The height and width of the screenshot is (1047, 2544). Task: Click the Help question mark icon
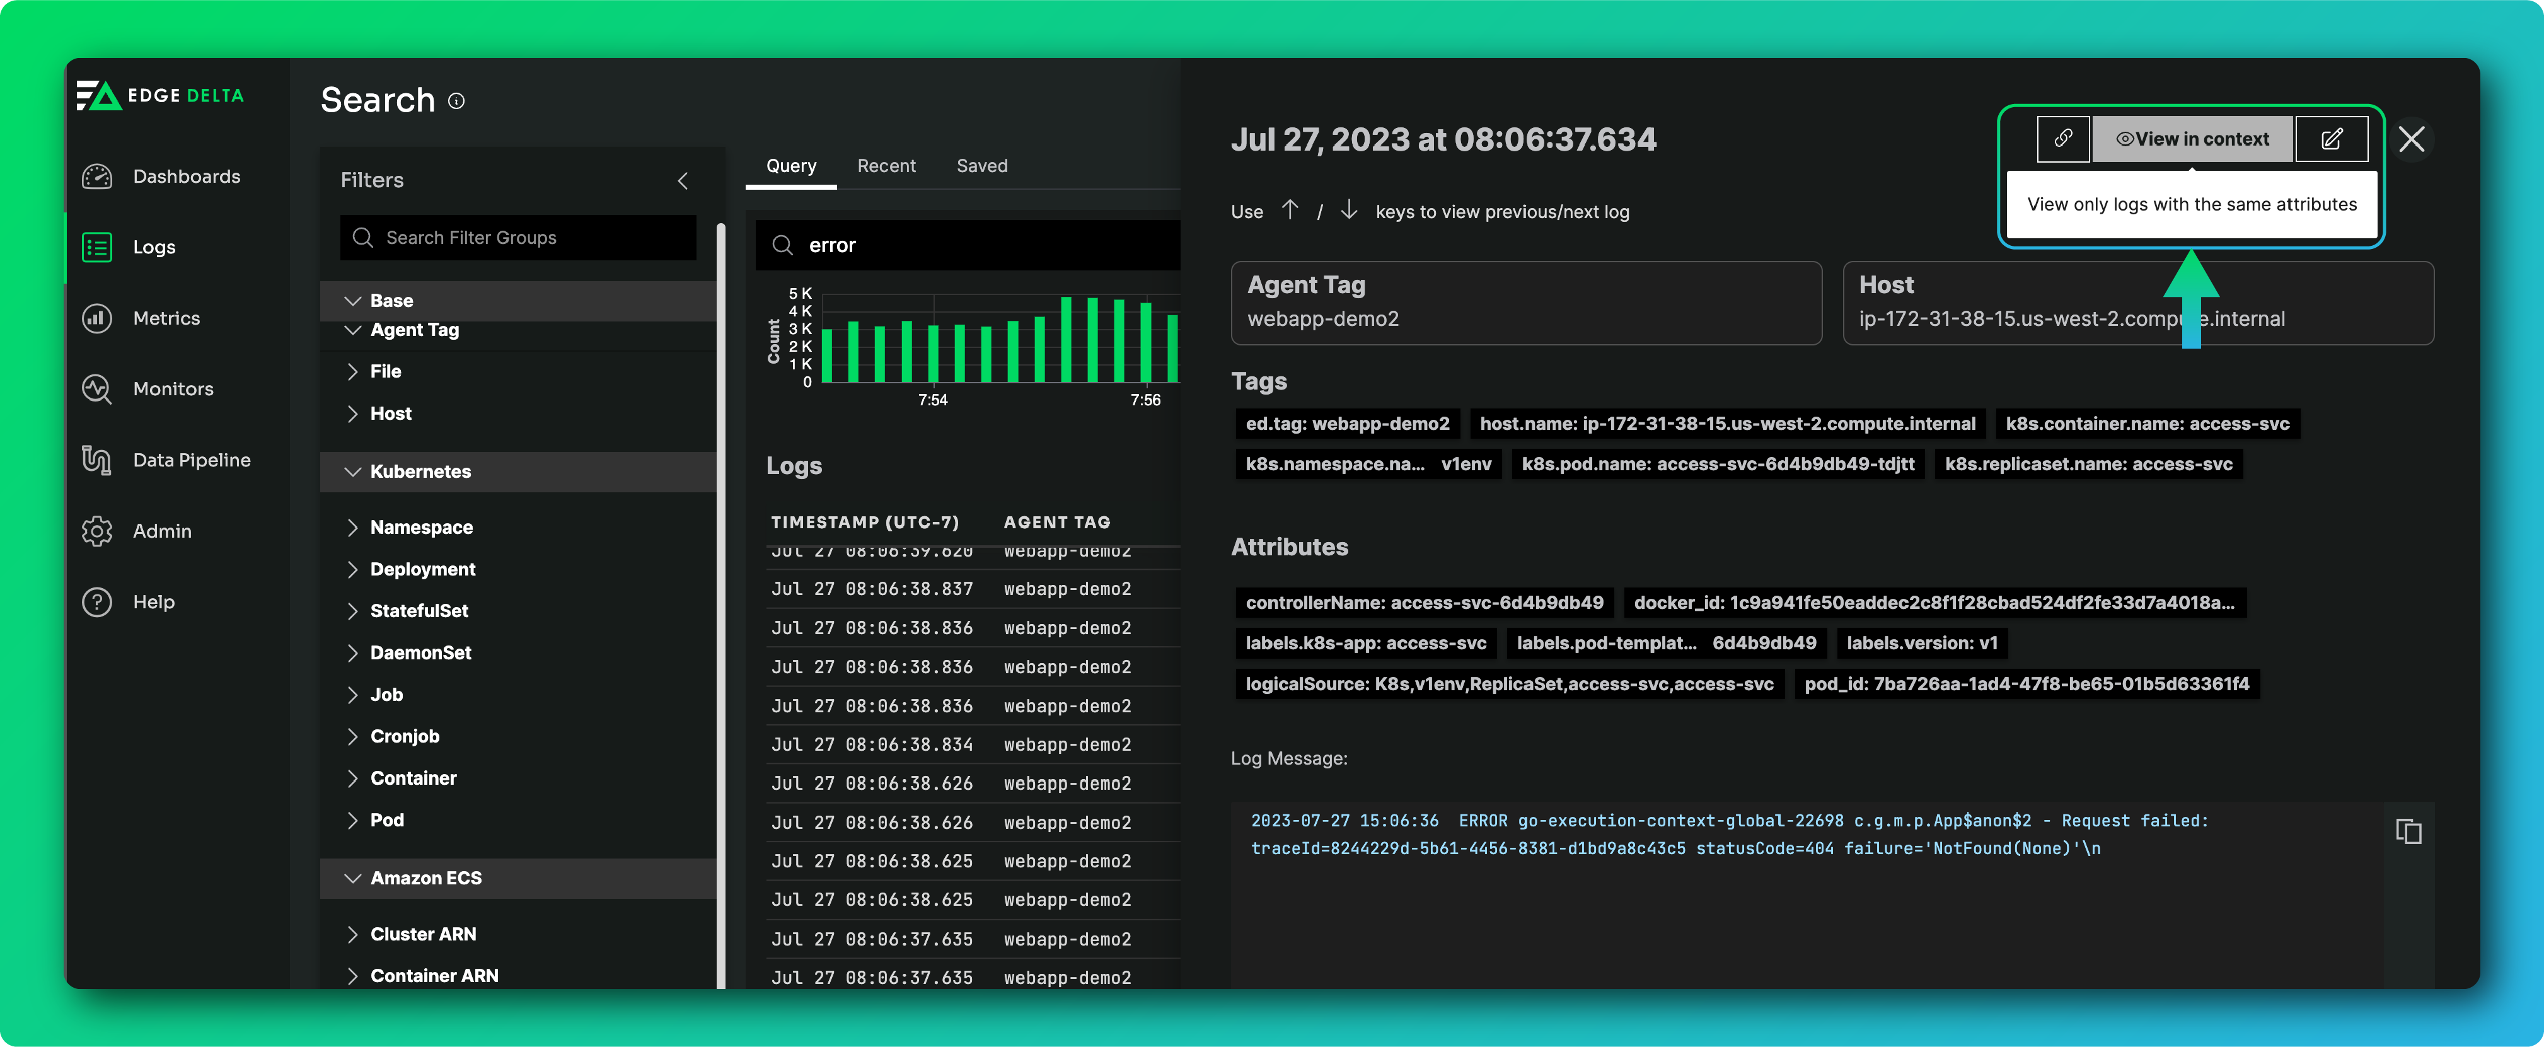click(x=97, y=601)
